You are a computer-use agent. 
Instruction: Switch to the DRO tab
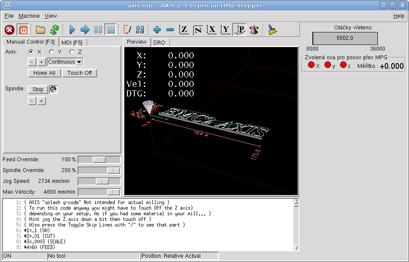coord(159,42)
